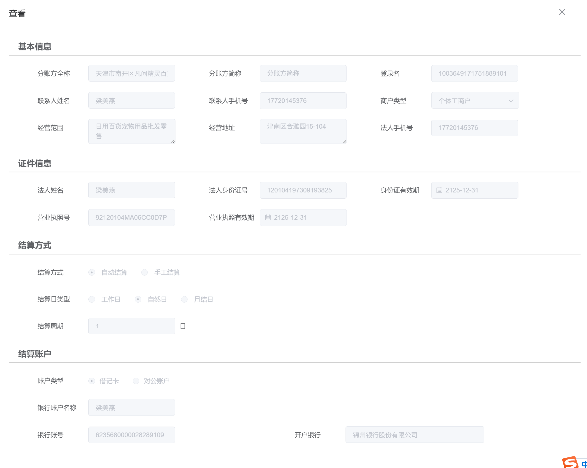Choose 自然日 settlement day type
Image resolution: width=587 pixels, height=468 pixels.
click(x=138, y=299)
